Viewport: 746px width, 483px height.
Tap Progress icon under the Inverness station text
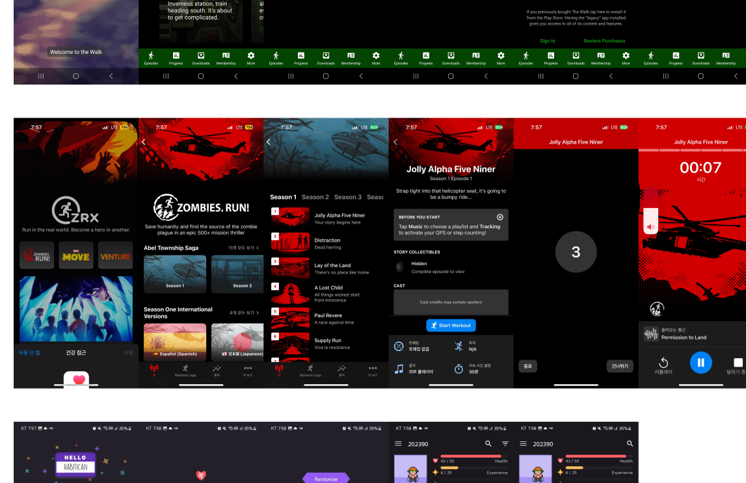[x=176, y=58]
